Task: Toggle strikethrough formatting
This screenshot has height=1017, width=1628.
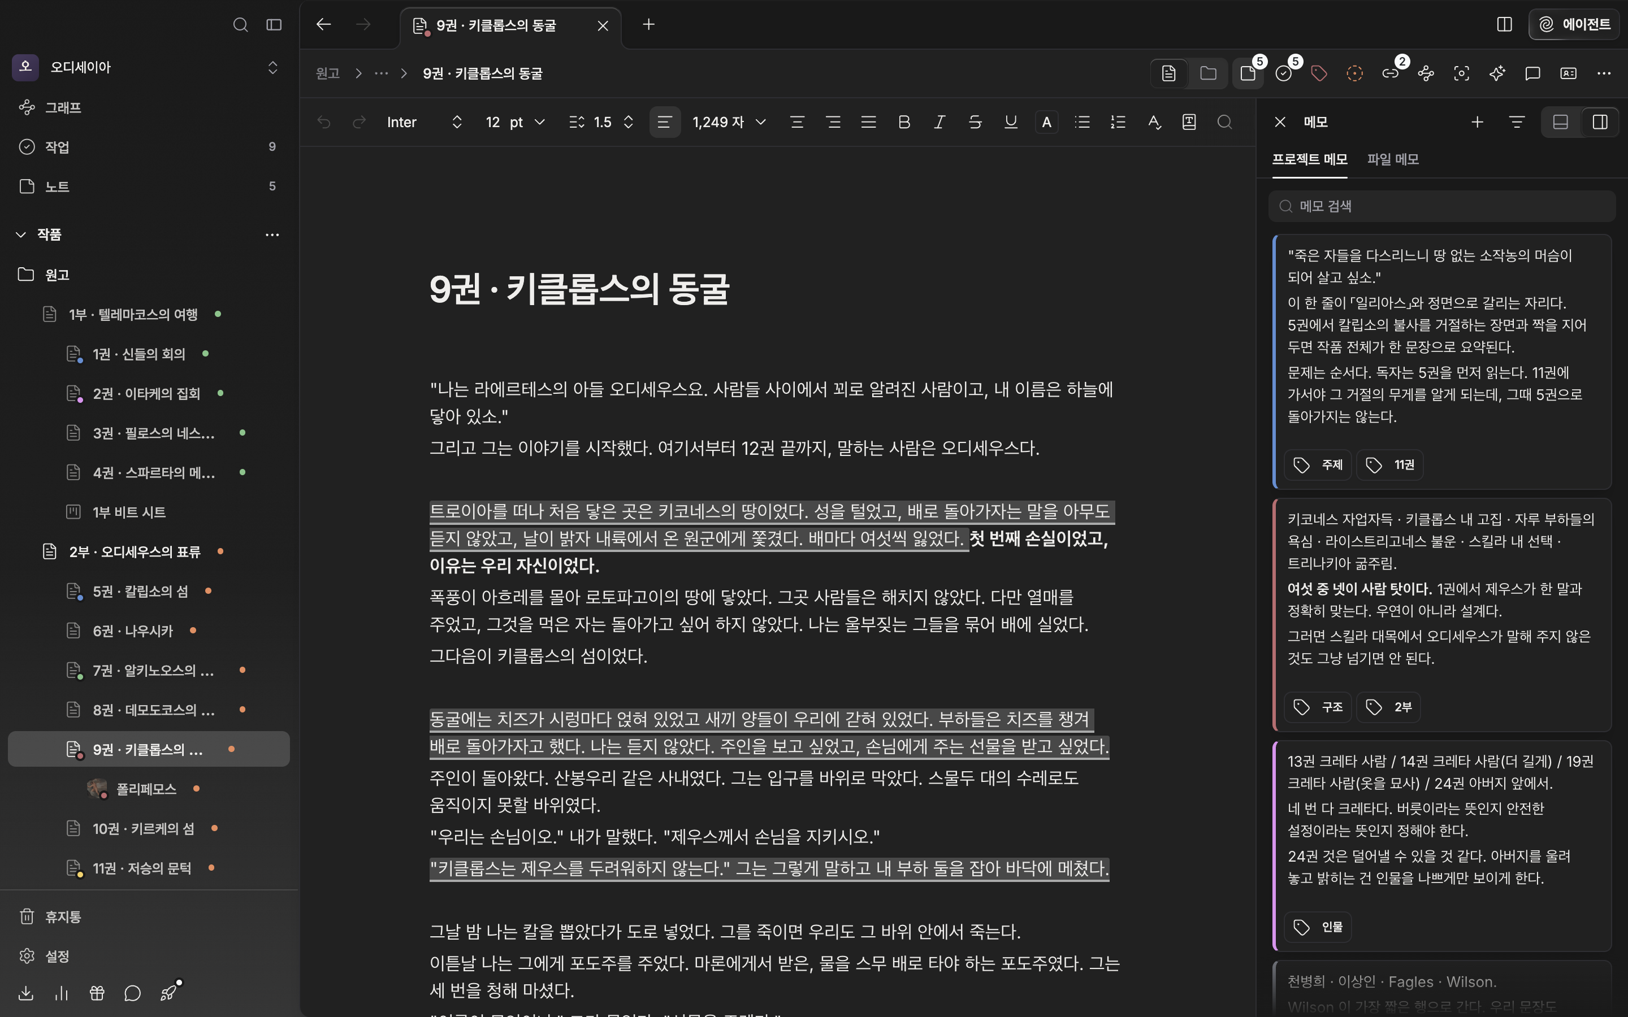Action: pyautogui.click(x=975, y=121)
